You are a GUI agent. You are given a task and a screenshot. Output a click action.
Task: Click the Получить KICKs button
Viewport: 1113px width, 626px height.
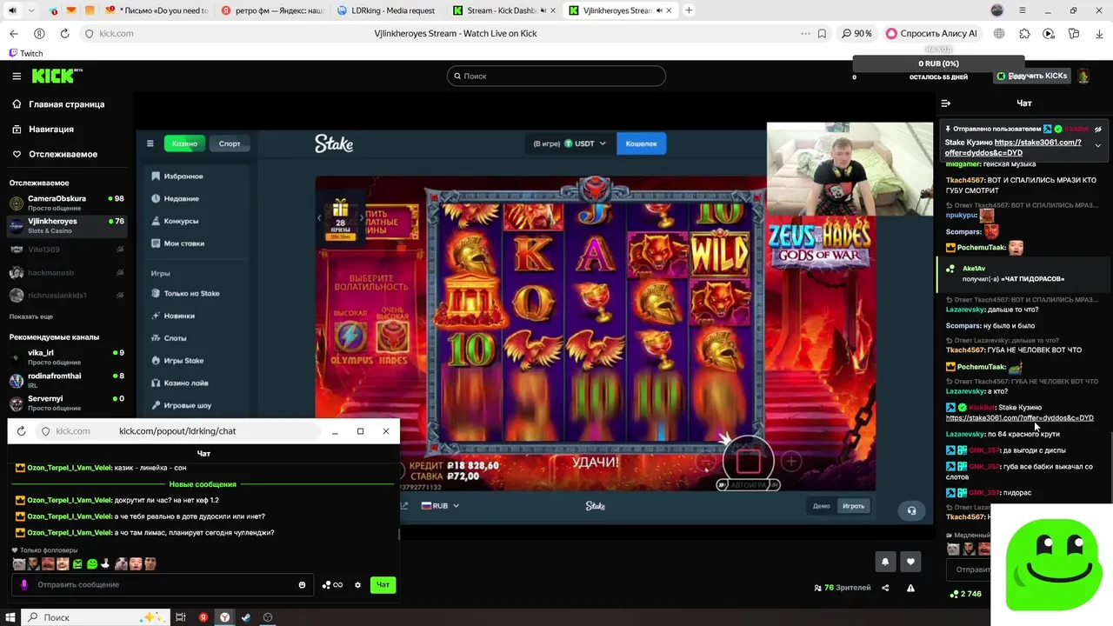1032,76
